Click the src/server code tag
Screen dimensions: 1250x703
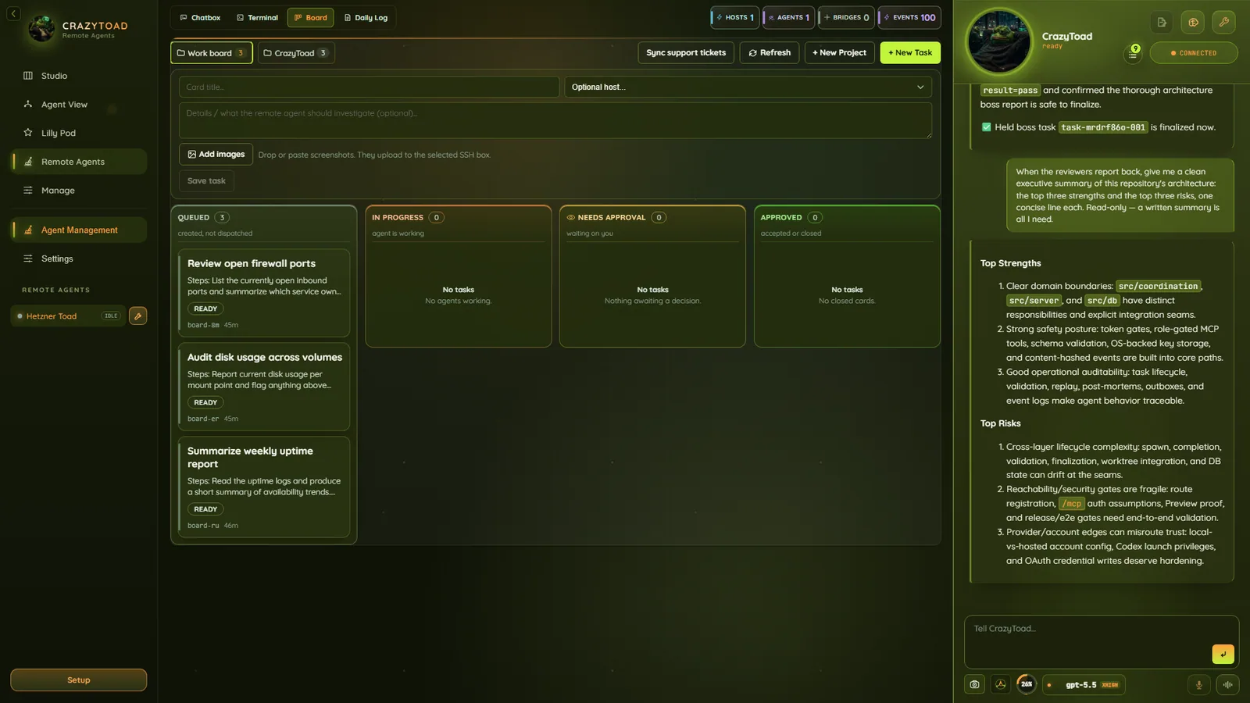(x=1034, y=301)
